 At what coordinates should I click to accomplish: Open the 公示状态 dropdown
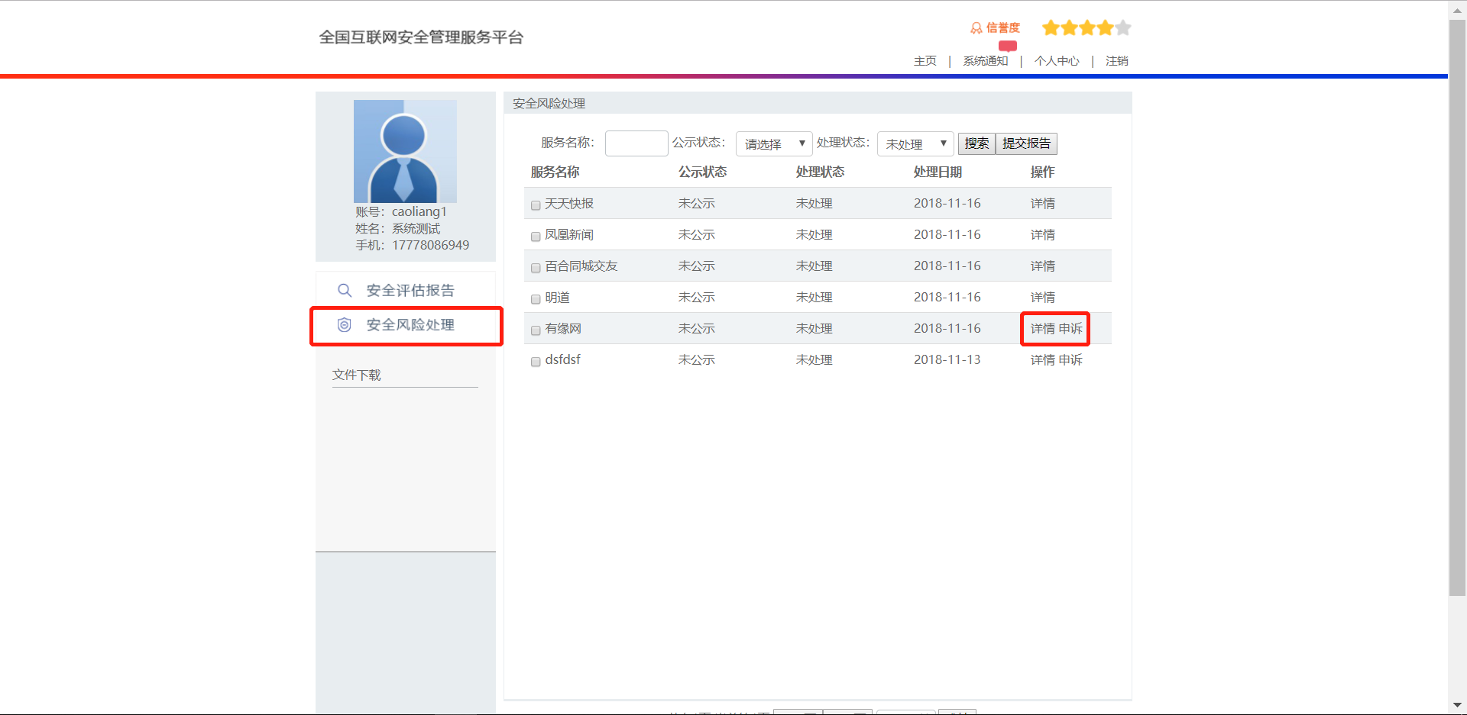[774, 143]
